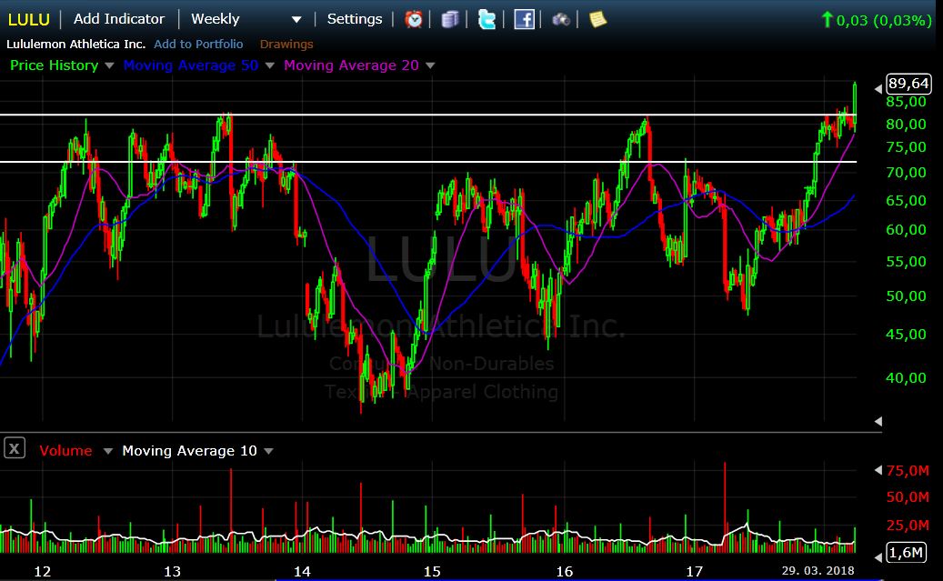This screenshot has height=581, width=943.
Task: Expand Moving Average 20 dropdown arrow
Action: [x=430, y=65]
